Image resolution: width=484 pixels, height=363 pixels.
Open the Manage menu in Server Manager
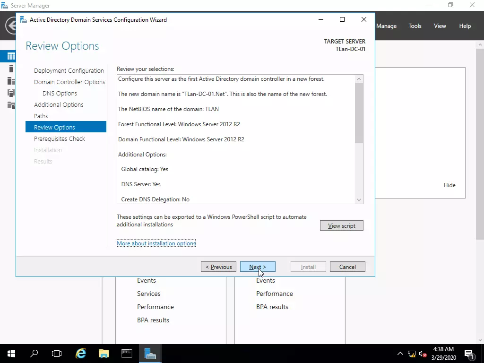386,26
